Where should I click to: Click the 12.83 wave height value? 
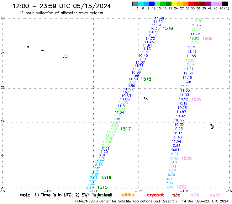click(x=190, y=60)
